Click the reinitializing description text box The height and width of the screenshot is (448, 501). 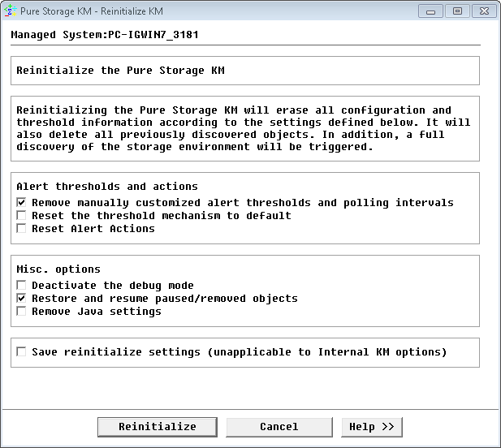pyautogui.click(x=244, y=128)
